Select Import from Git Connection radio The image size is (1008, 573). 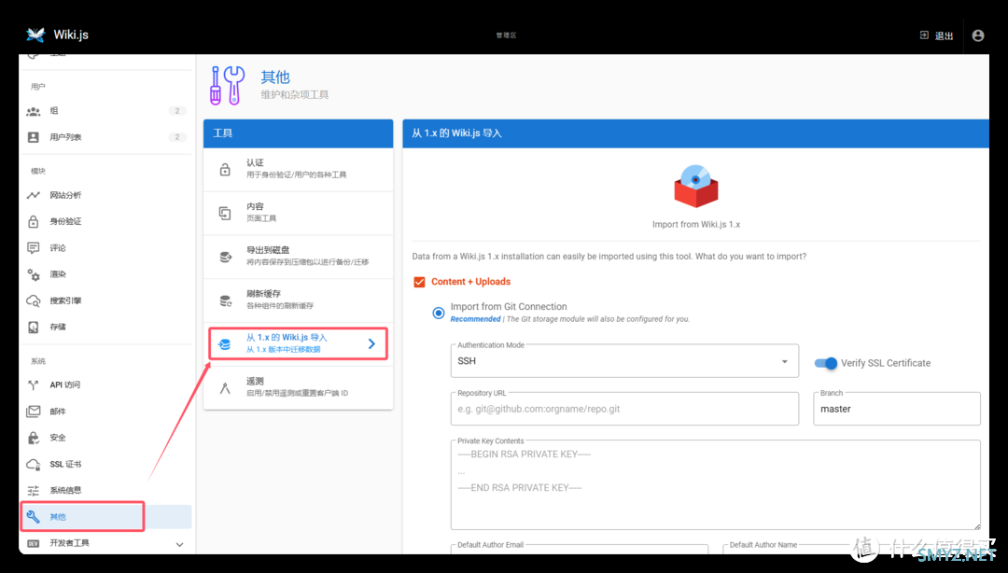[439, 314]
